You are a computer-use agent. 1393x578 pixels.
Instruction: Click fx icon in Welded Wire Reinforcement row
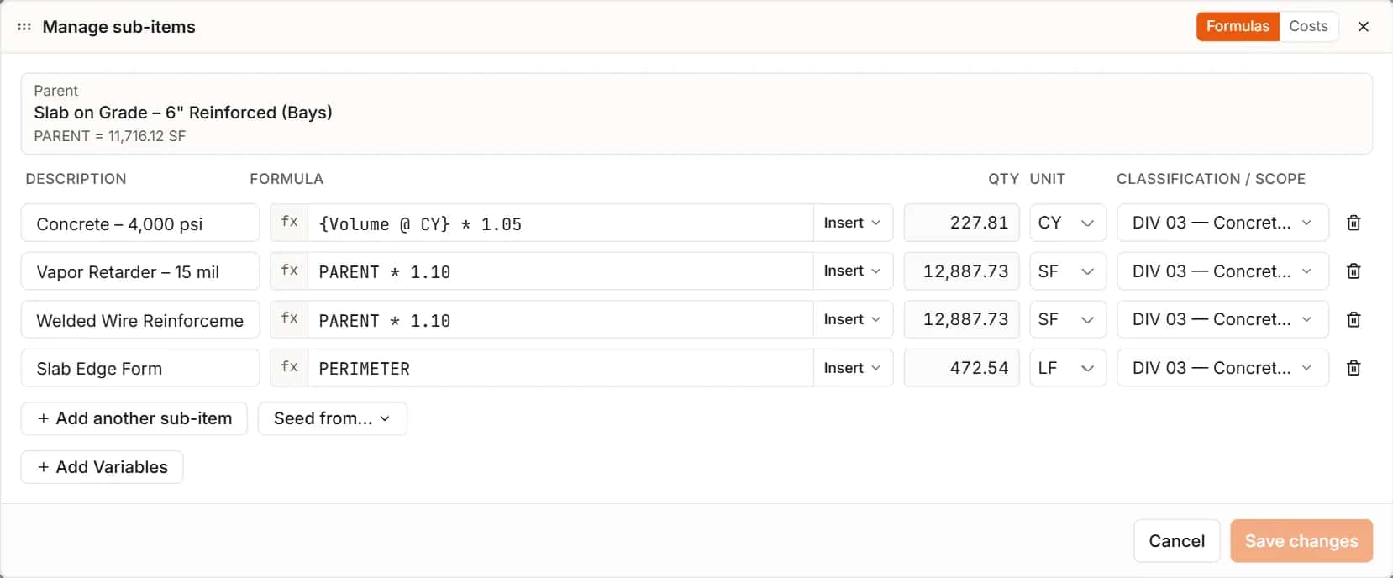(289, 319)
